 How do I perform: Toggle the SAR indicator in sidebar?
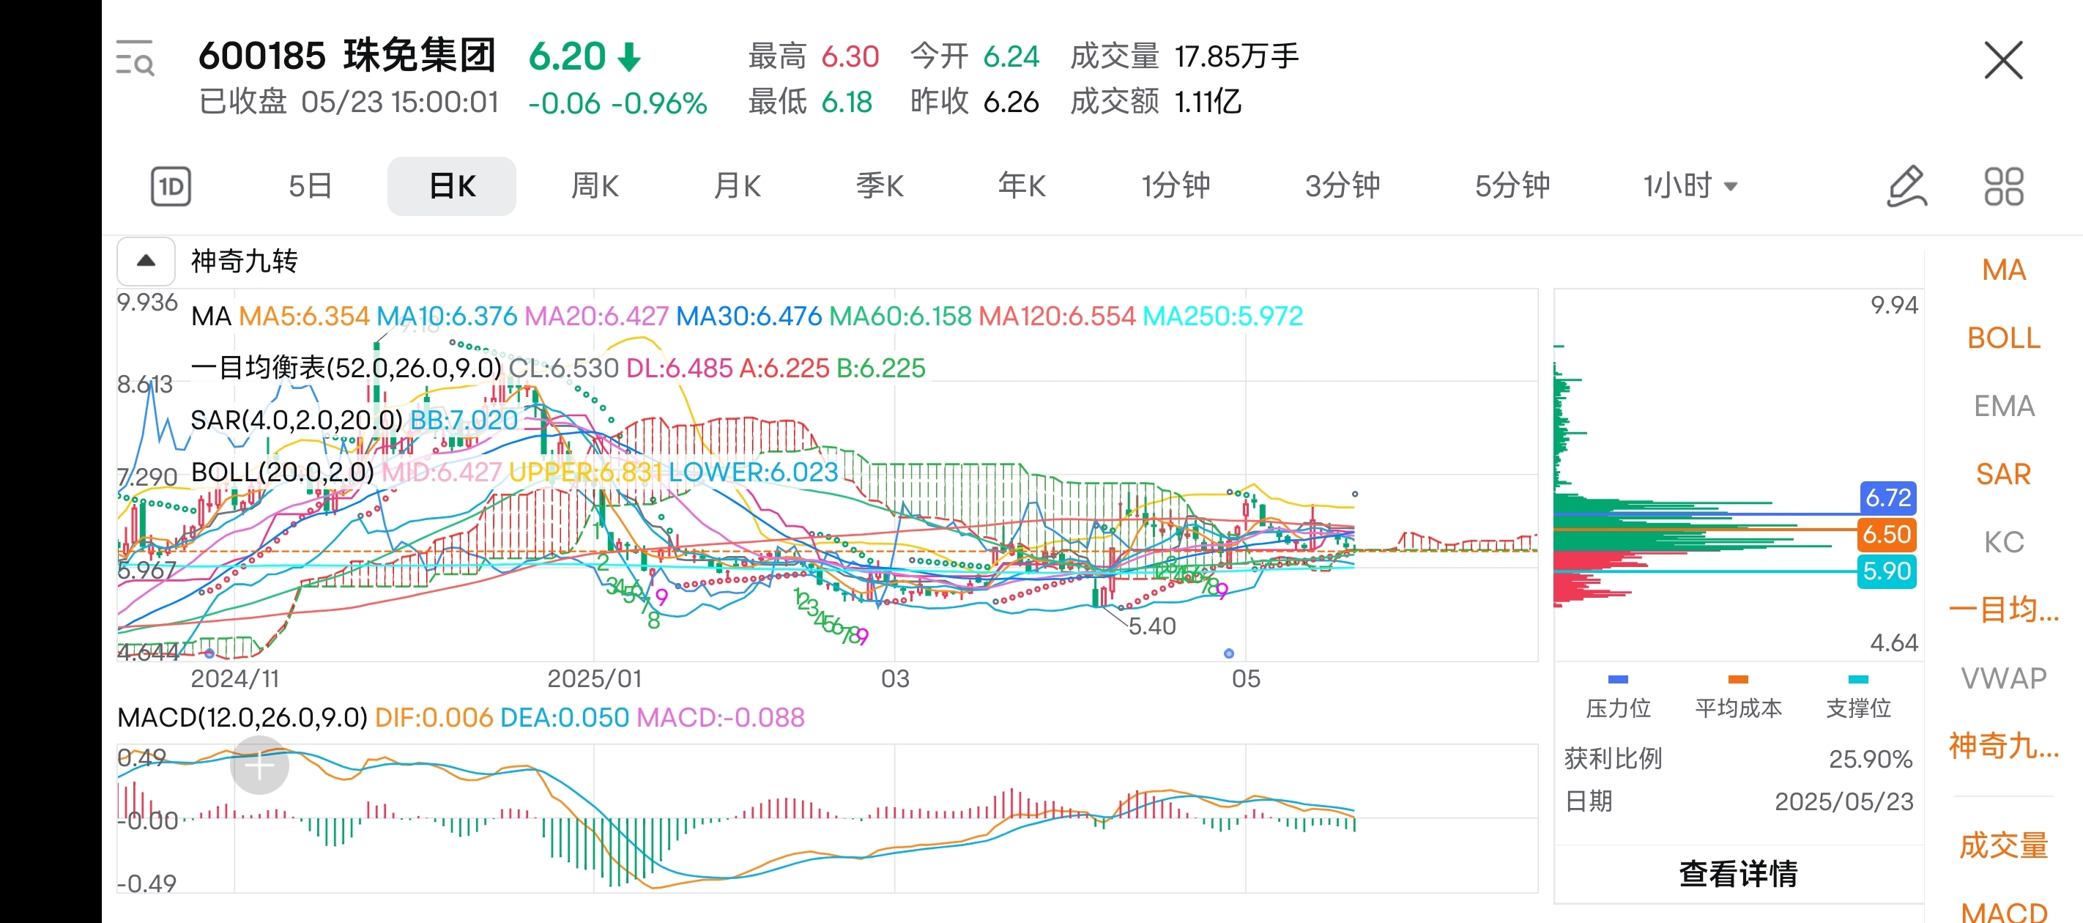click(x=2004, y=473)
